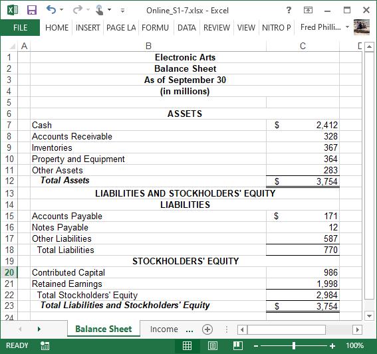
Task: Open the FILE tab
Action: [20, 28]
